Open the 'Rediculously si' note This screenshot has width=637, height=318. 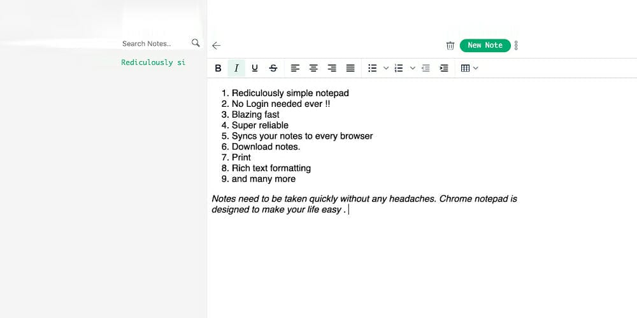click(153, 62)
